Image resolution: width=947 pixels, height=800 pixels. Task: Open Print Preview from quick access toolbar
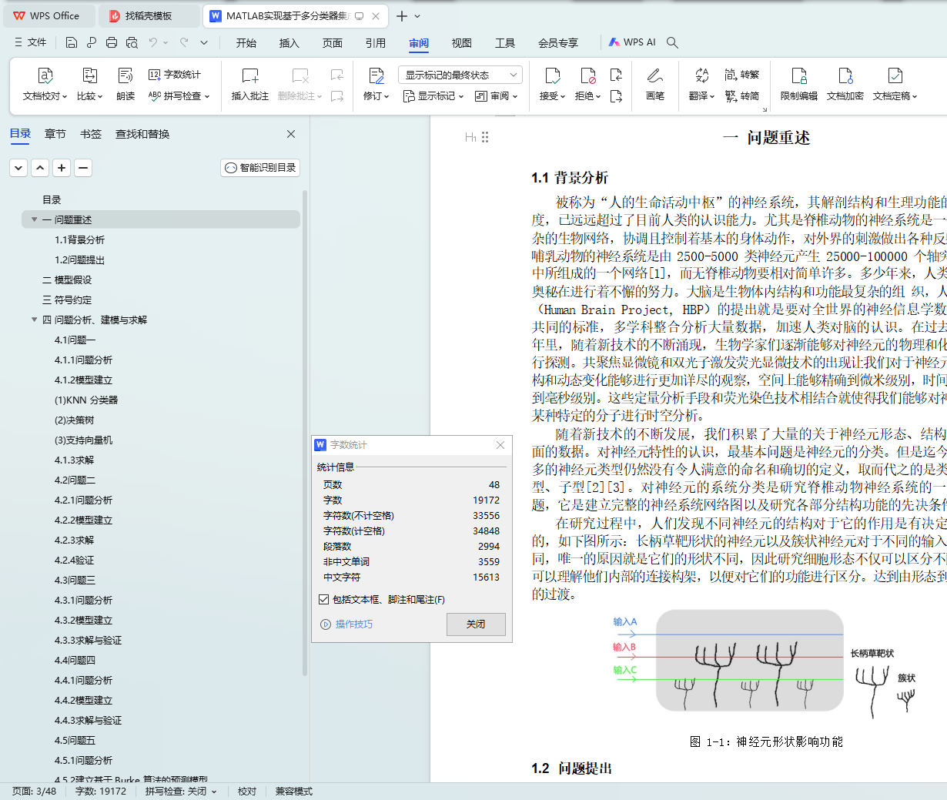[x=132, y=42]
